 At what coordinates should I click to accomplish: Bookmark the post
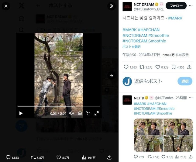174,67
